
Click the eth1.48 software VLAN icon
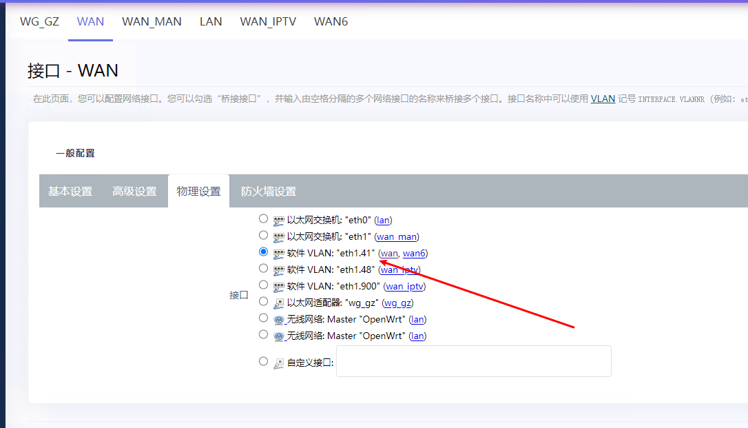click(279, 270)
